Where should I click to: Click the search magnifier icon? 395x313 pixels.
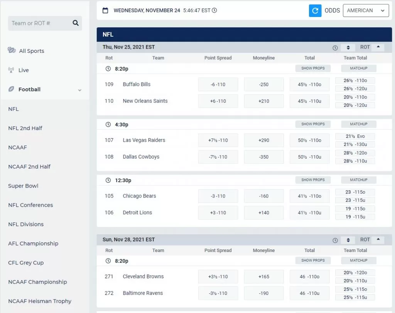(76, 23)
